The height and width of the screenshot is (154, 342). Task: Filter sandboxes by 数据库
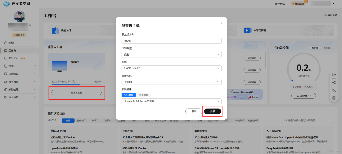(108, 121)
